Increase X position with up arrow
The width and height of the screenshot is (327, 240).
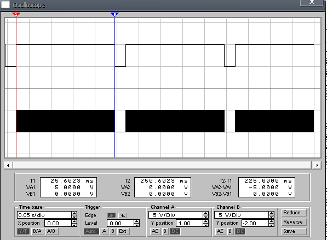(74, 221)
